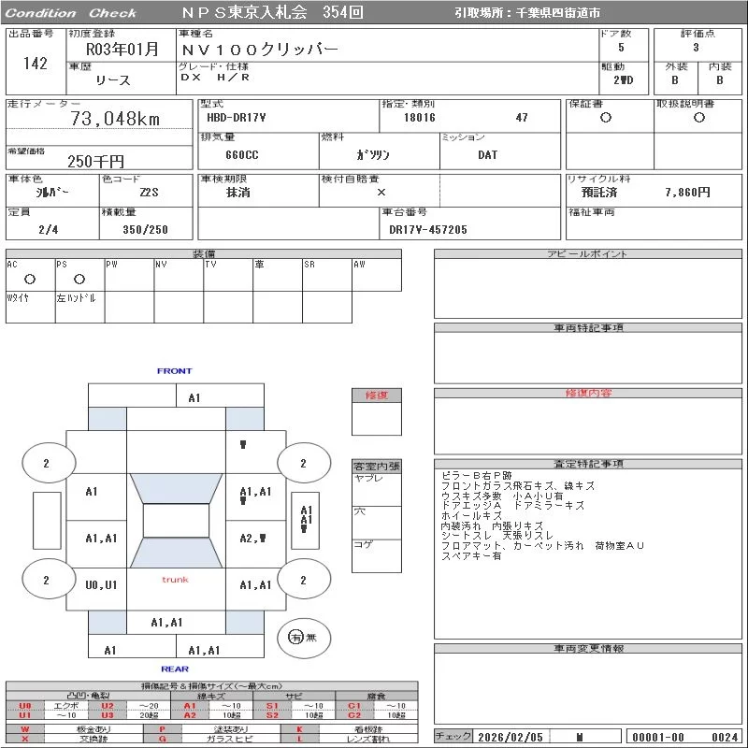This screenshot has width=748, height=748.
Task: Click the circle mark under PS
Action: [x=79, y=280]
